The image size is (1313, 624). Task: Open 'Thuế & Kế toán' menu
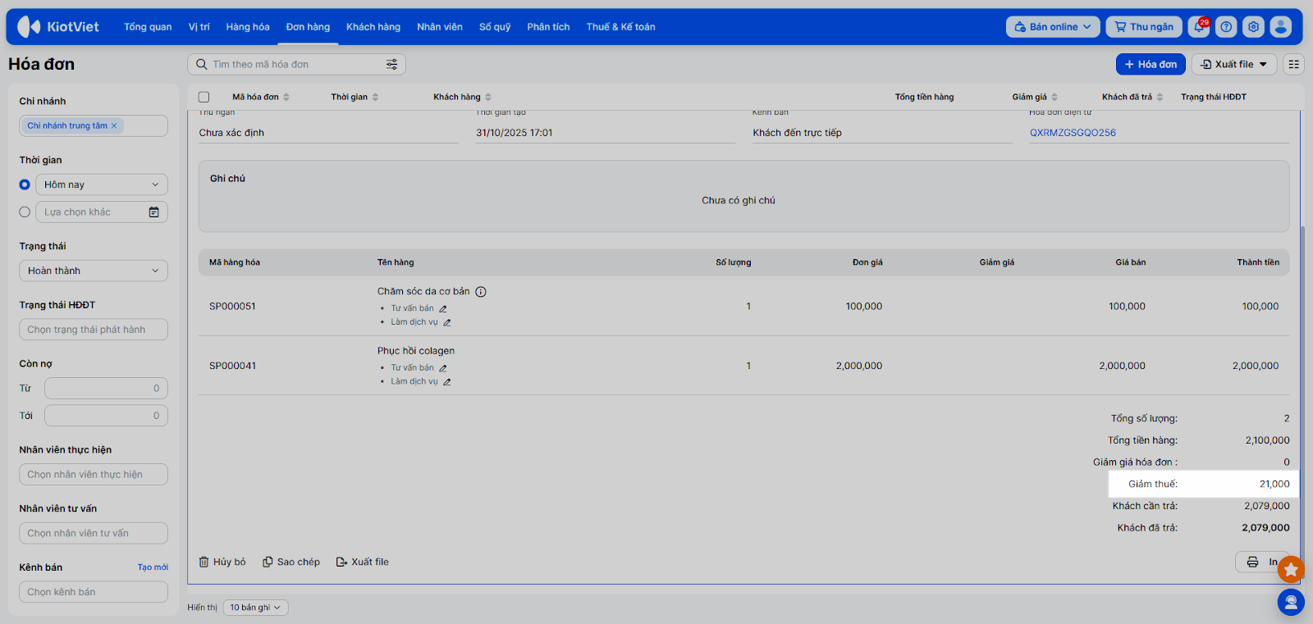point(620,27)
